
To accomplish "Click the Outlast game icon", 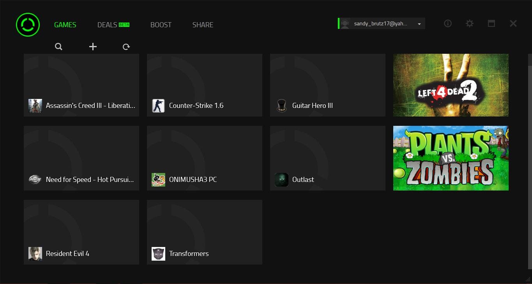I will point(281,180).
